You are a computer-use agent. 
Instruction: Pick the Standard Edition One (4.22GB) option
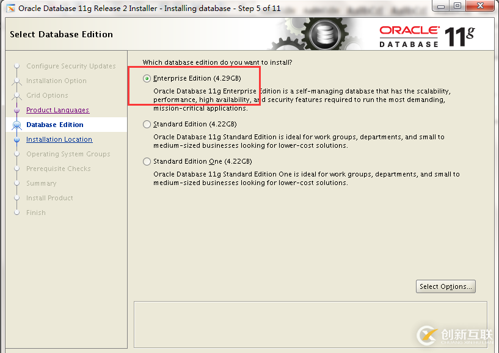[147, 162]
